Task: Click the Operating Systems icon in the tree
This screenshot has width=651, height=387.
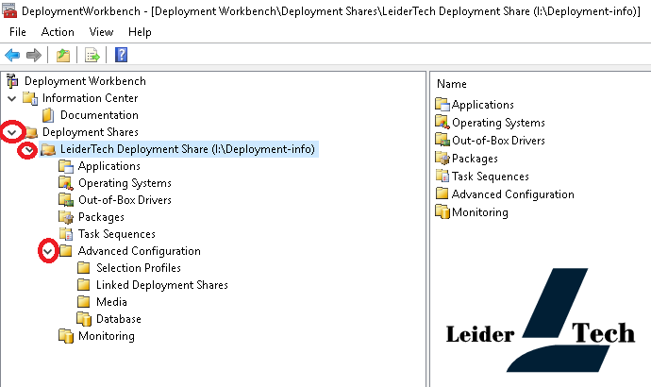Action: click(x=66, y=183)
